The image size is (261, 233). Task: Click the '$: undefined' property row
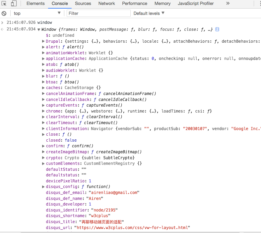pos(60,35)
